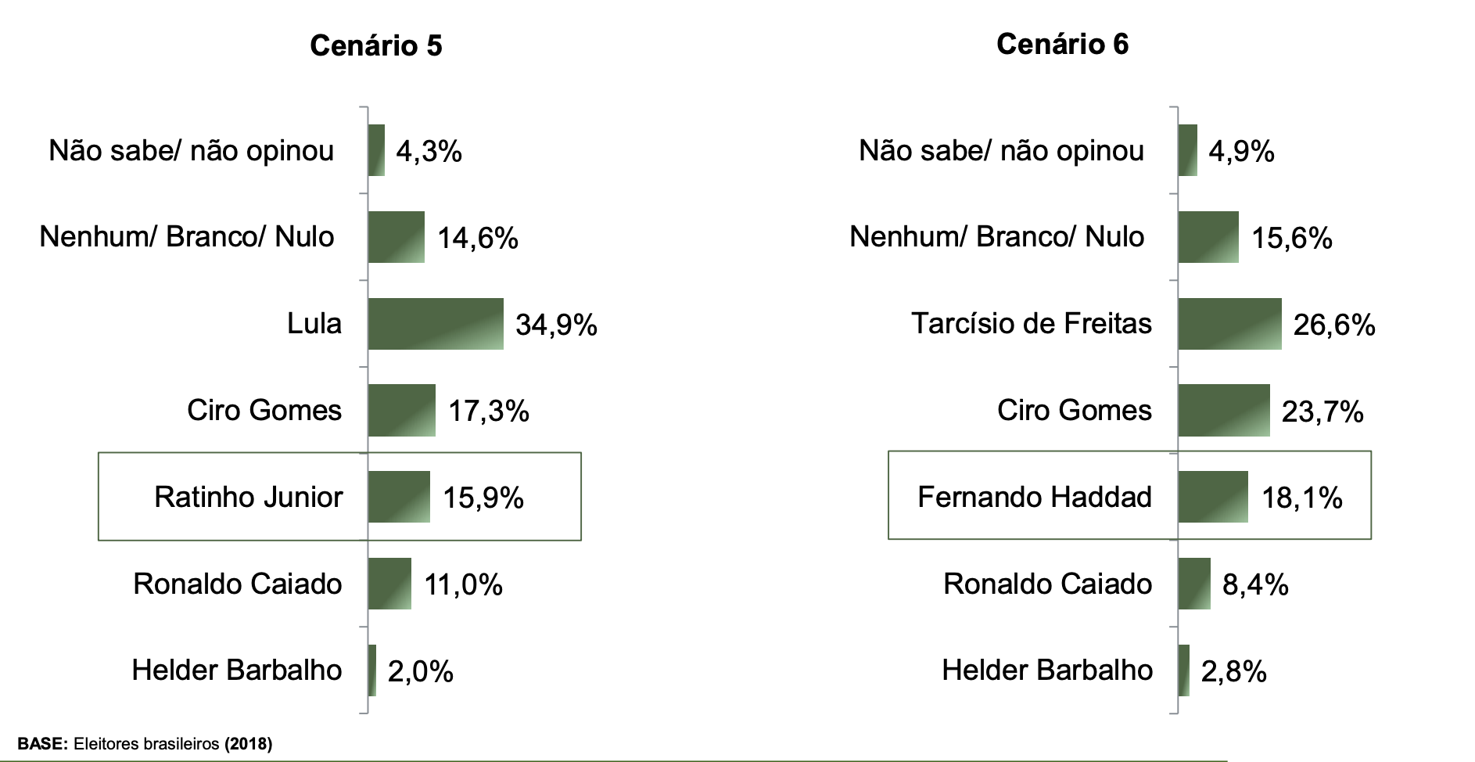Click the 14,6% Nenhum/Branco/Nulo bar
This screenshot has width=1475, height=762.
[x=397, y=237]
